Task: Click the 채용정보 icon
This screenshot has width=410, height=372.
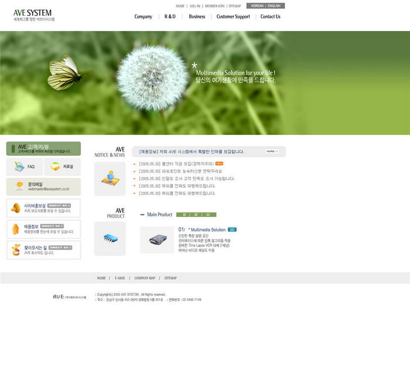Action: (x=16, y=229)
